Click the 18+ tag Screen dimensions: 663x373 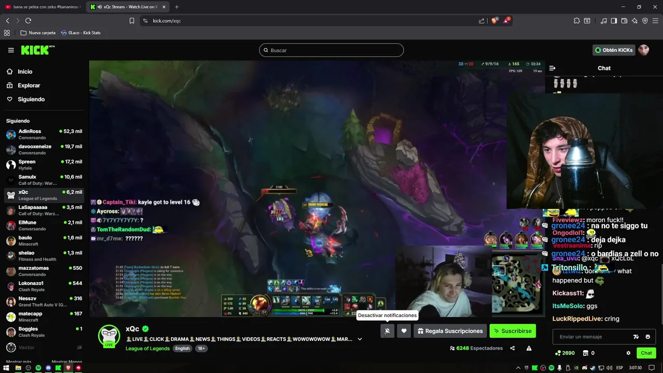click(x=201, y=349)
